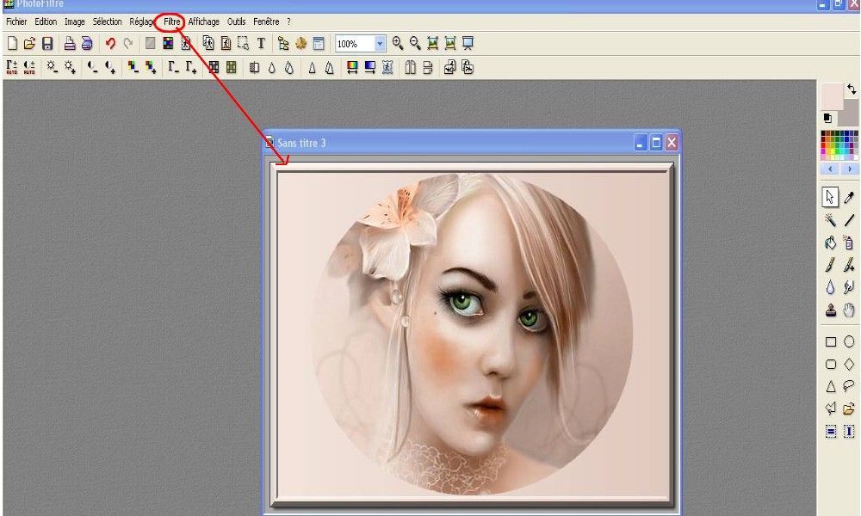Open the Filtre menu

point(172,21)
